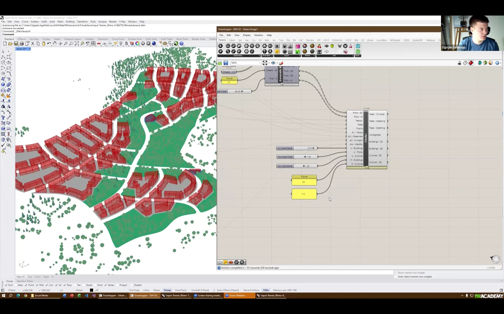The image size is (504, 314).
Task: Open the 100% zoom dropdown in Grasshopper
Action: 260,63
